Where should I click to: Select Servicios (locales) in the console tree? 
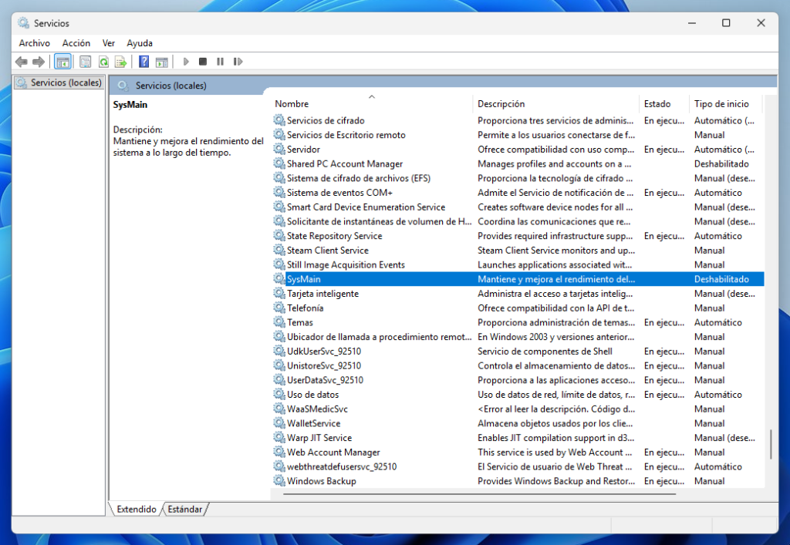click(x=59, y=82)
